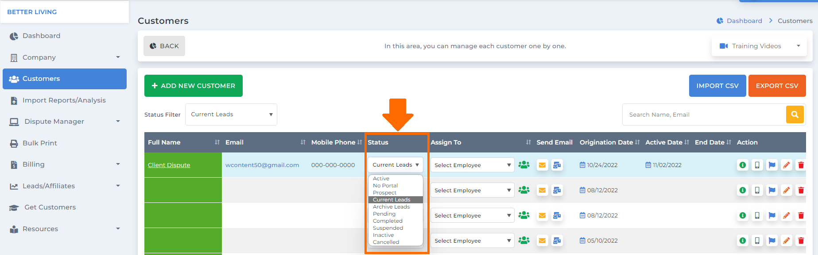Open Select Employee dropdown in Client Dispute row

pos(472,165)
